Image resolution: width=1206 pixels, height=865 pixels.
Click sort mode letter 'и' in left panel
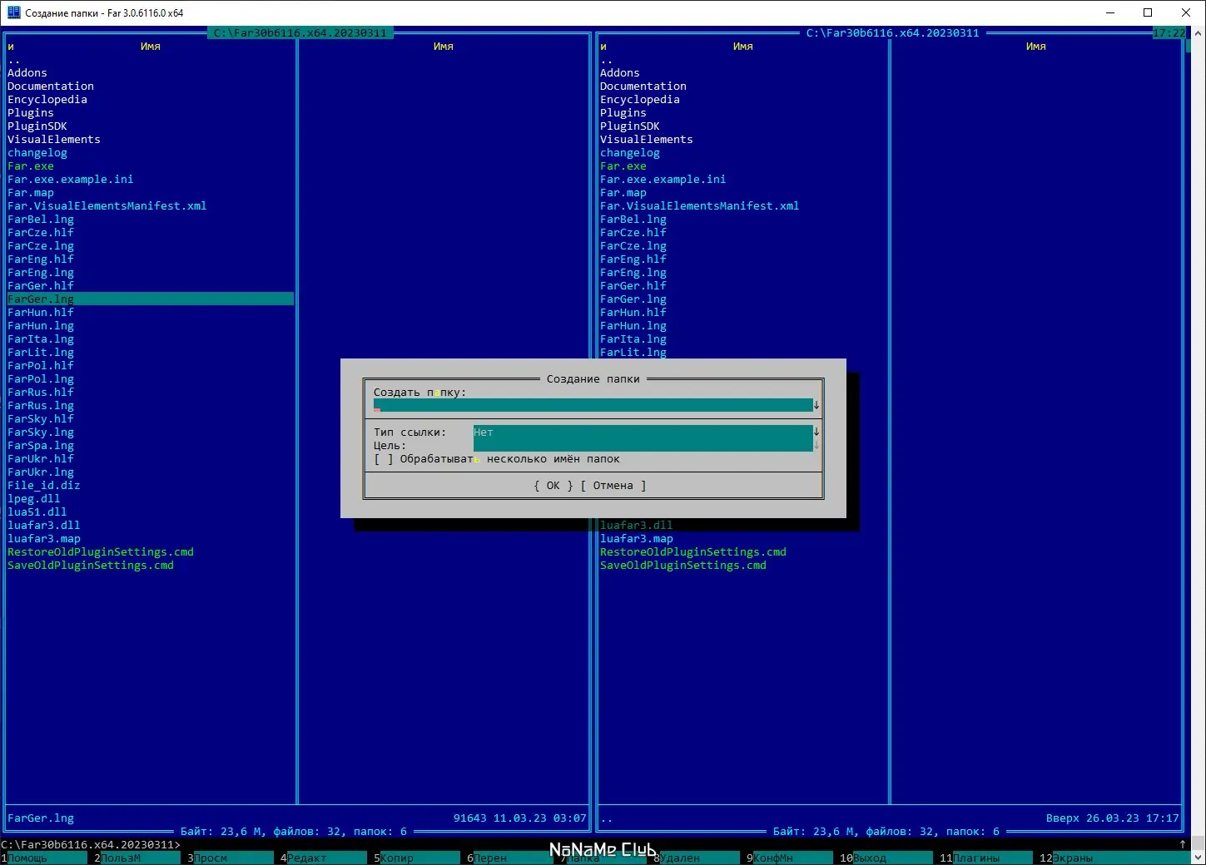(x=11, y=47)
